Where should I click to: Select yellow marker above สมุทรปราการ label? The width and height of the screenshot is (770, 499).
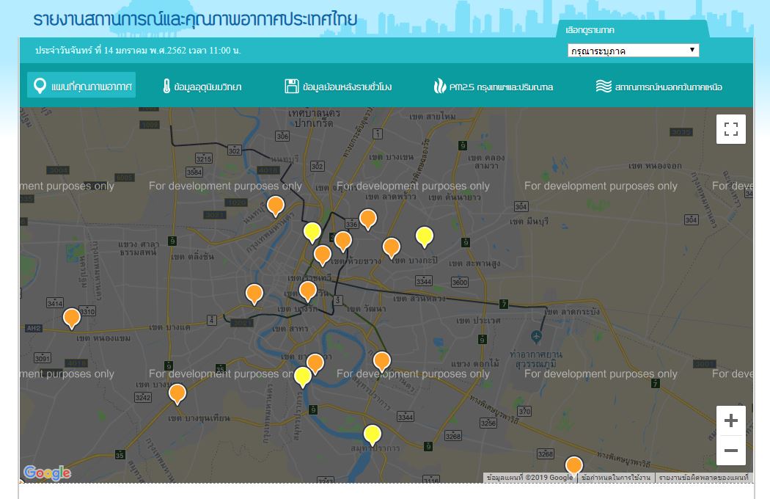click(x=373, y=435)
